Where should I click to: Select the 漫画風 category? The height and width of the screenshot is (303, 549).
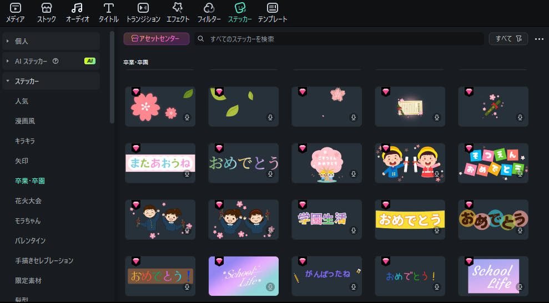tap(25, 121)
